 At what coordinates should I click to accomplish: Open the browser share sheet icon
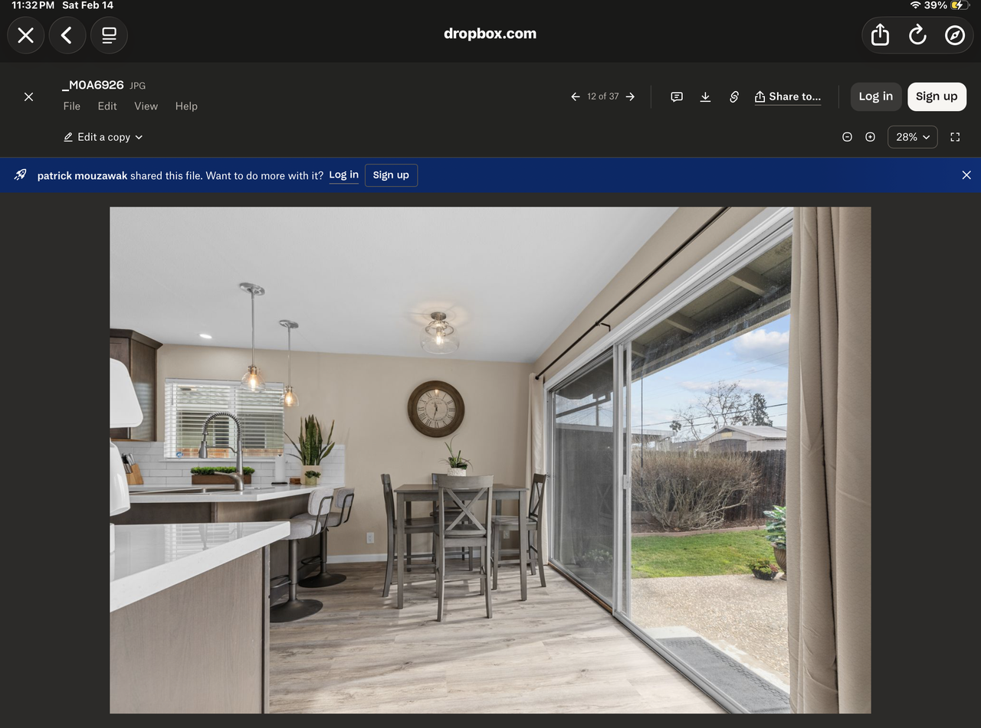(880, 35)
